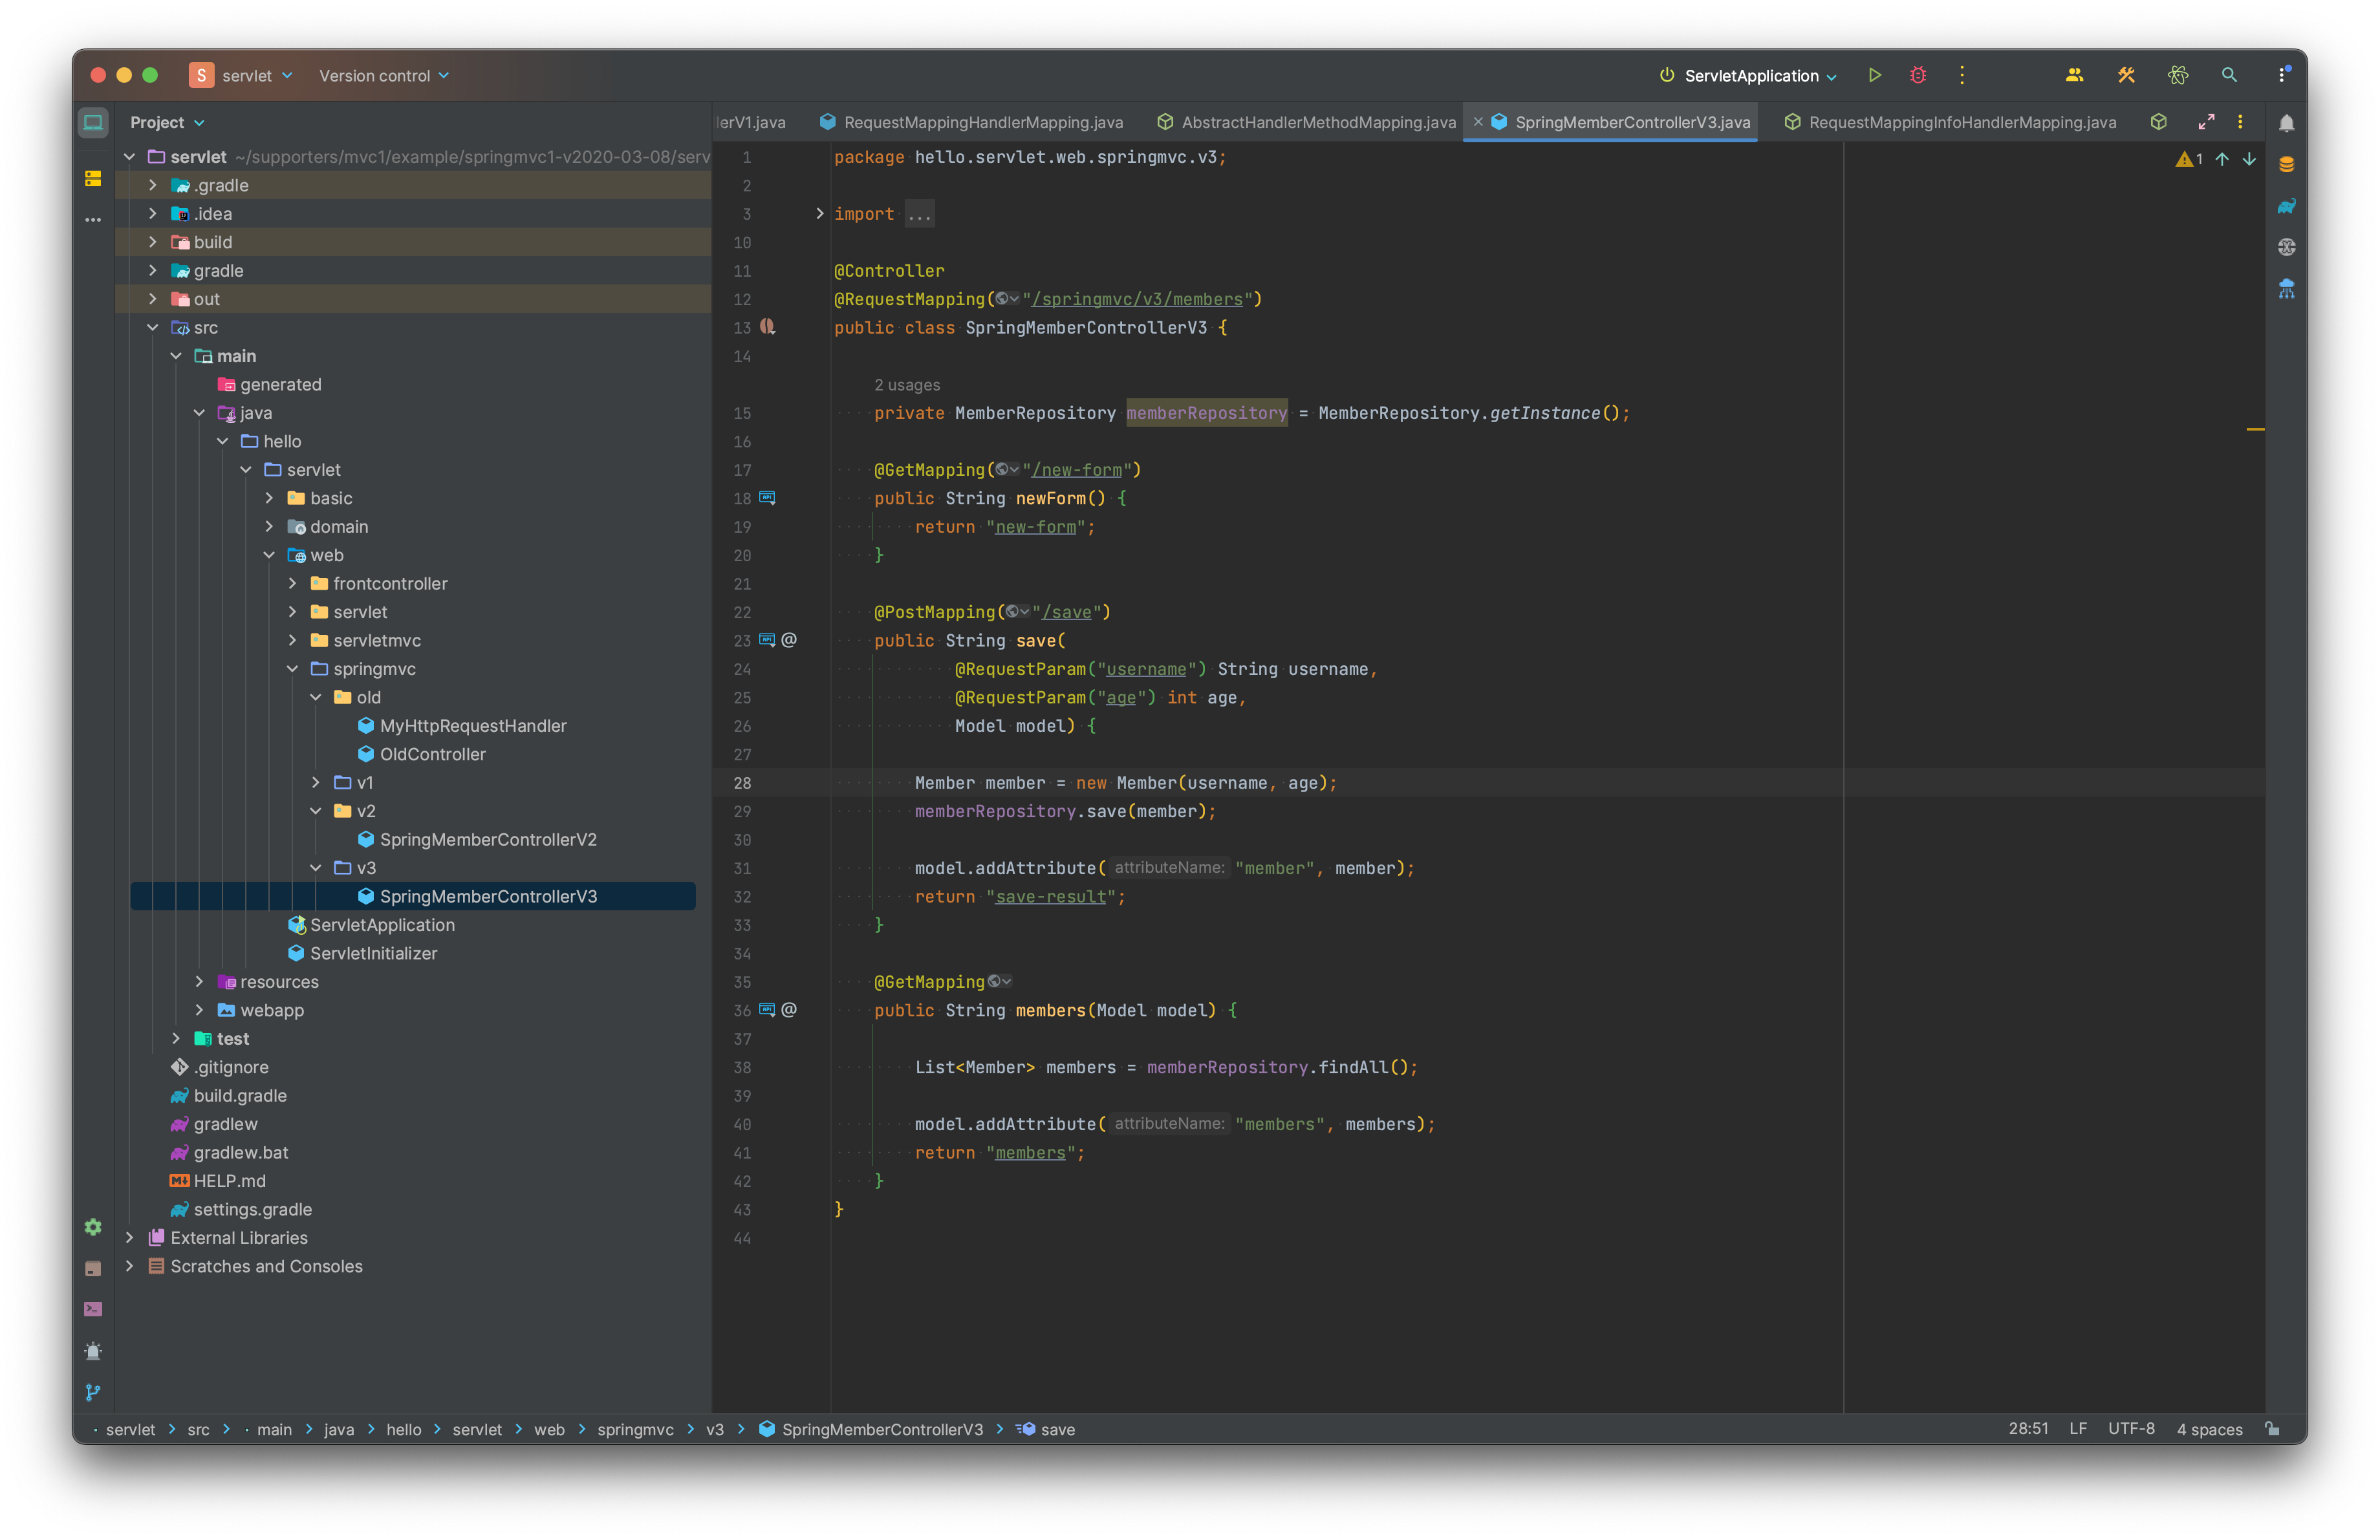2380x1540 pixels.
Task: Open ServletApplication class in tree
Action: (x=382, y=925)
